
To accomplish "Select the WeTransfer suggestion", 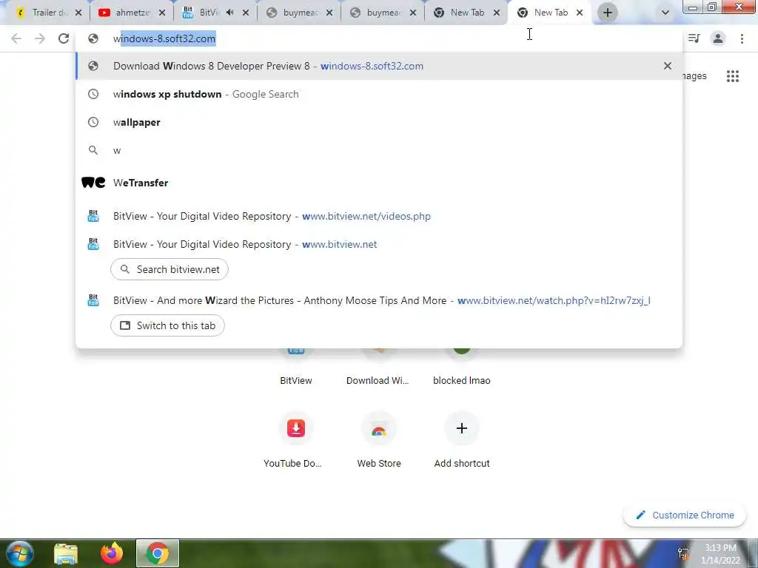I will (379, 183).
